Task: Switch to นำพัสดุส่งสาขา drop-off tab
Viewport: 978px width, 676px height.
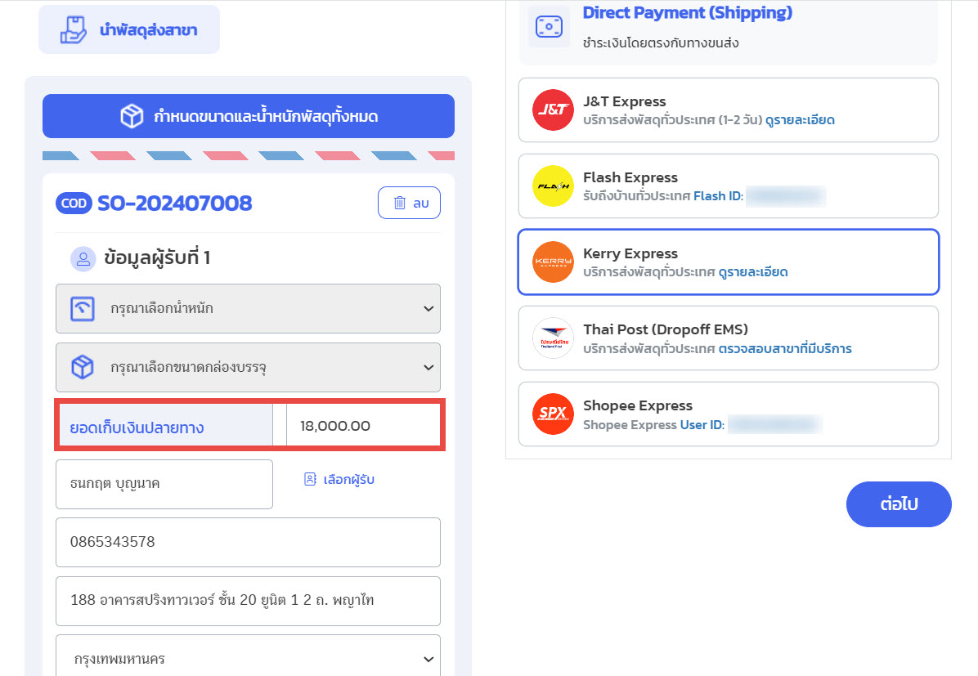Action: coord(129,30)
